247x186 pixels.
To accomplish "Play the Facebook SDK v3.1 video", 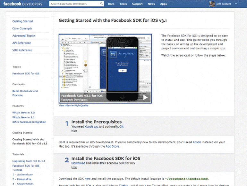I will tap(145, 97).
